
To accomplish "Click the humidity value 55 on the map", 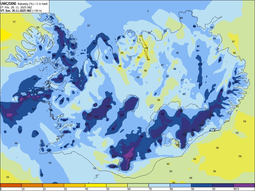I will [120, 66].
